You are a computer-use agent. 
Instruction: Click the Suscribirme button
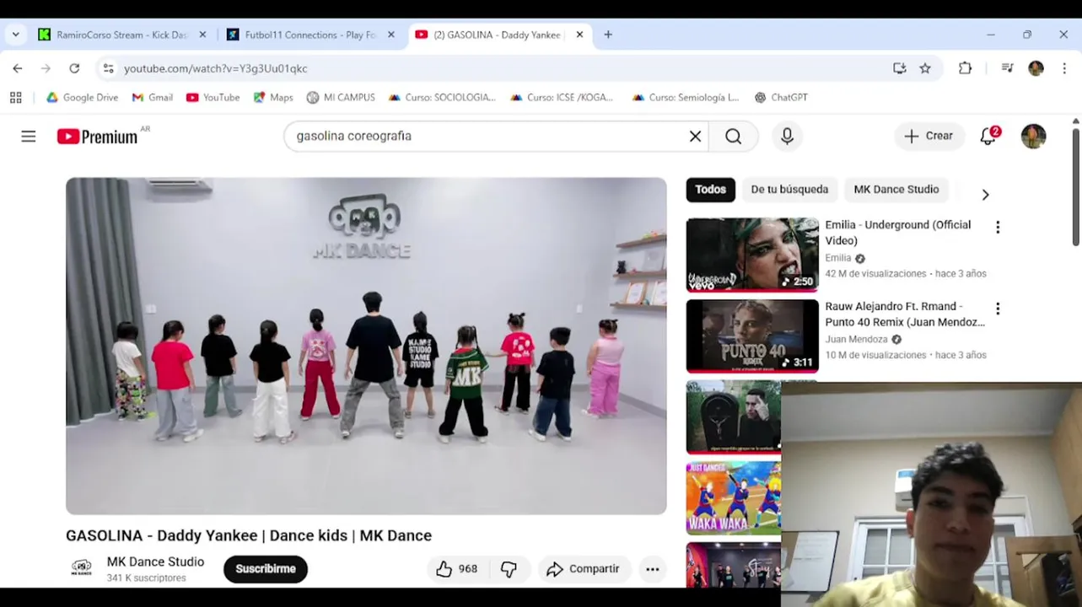[x=266, y=569]
